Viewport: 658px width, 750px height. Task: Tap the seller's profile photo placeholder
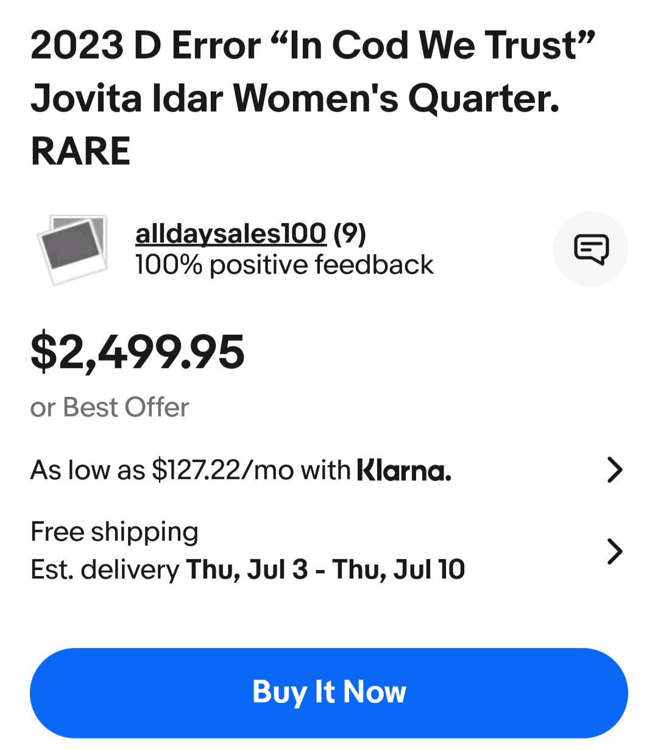tap(73, 249)
